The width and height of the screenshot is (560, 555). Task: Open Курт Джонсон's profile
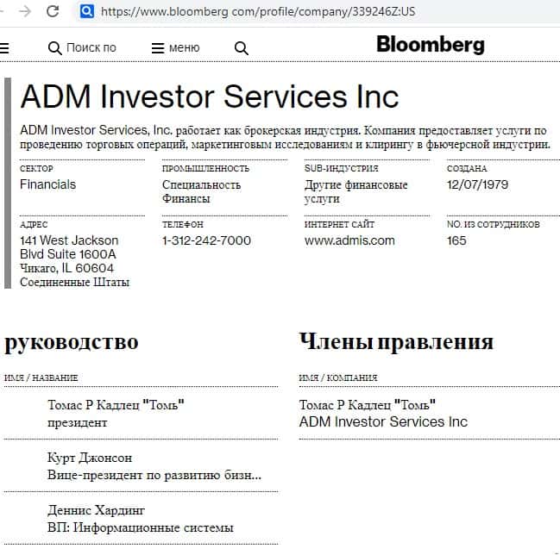[x=90, y=458]
